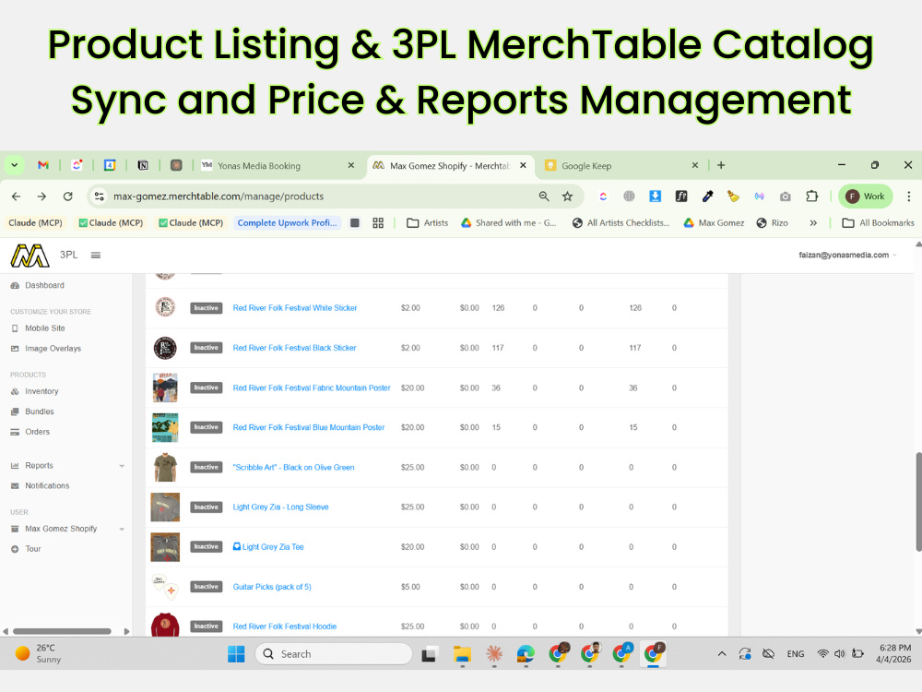Viewport: 922px width, 692px height.
Task: Open Red River Folk Festival Blue Mountain Poster
Action: tap(308, 427)
